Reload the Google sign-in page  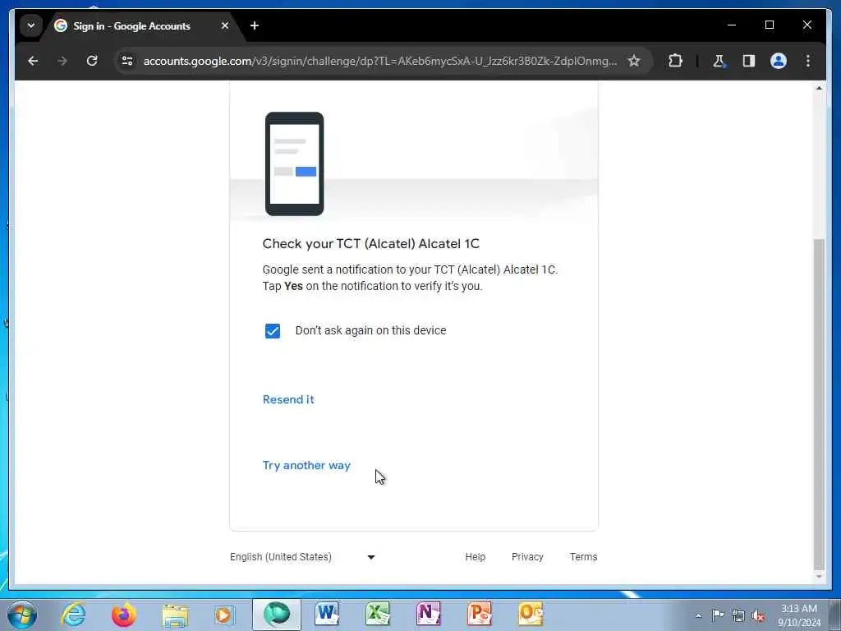pyautogui.click(x=92, y=61)
